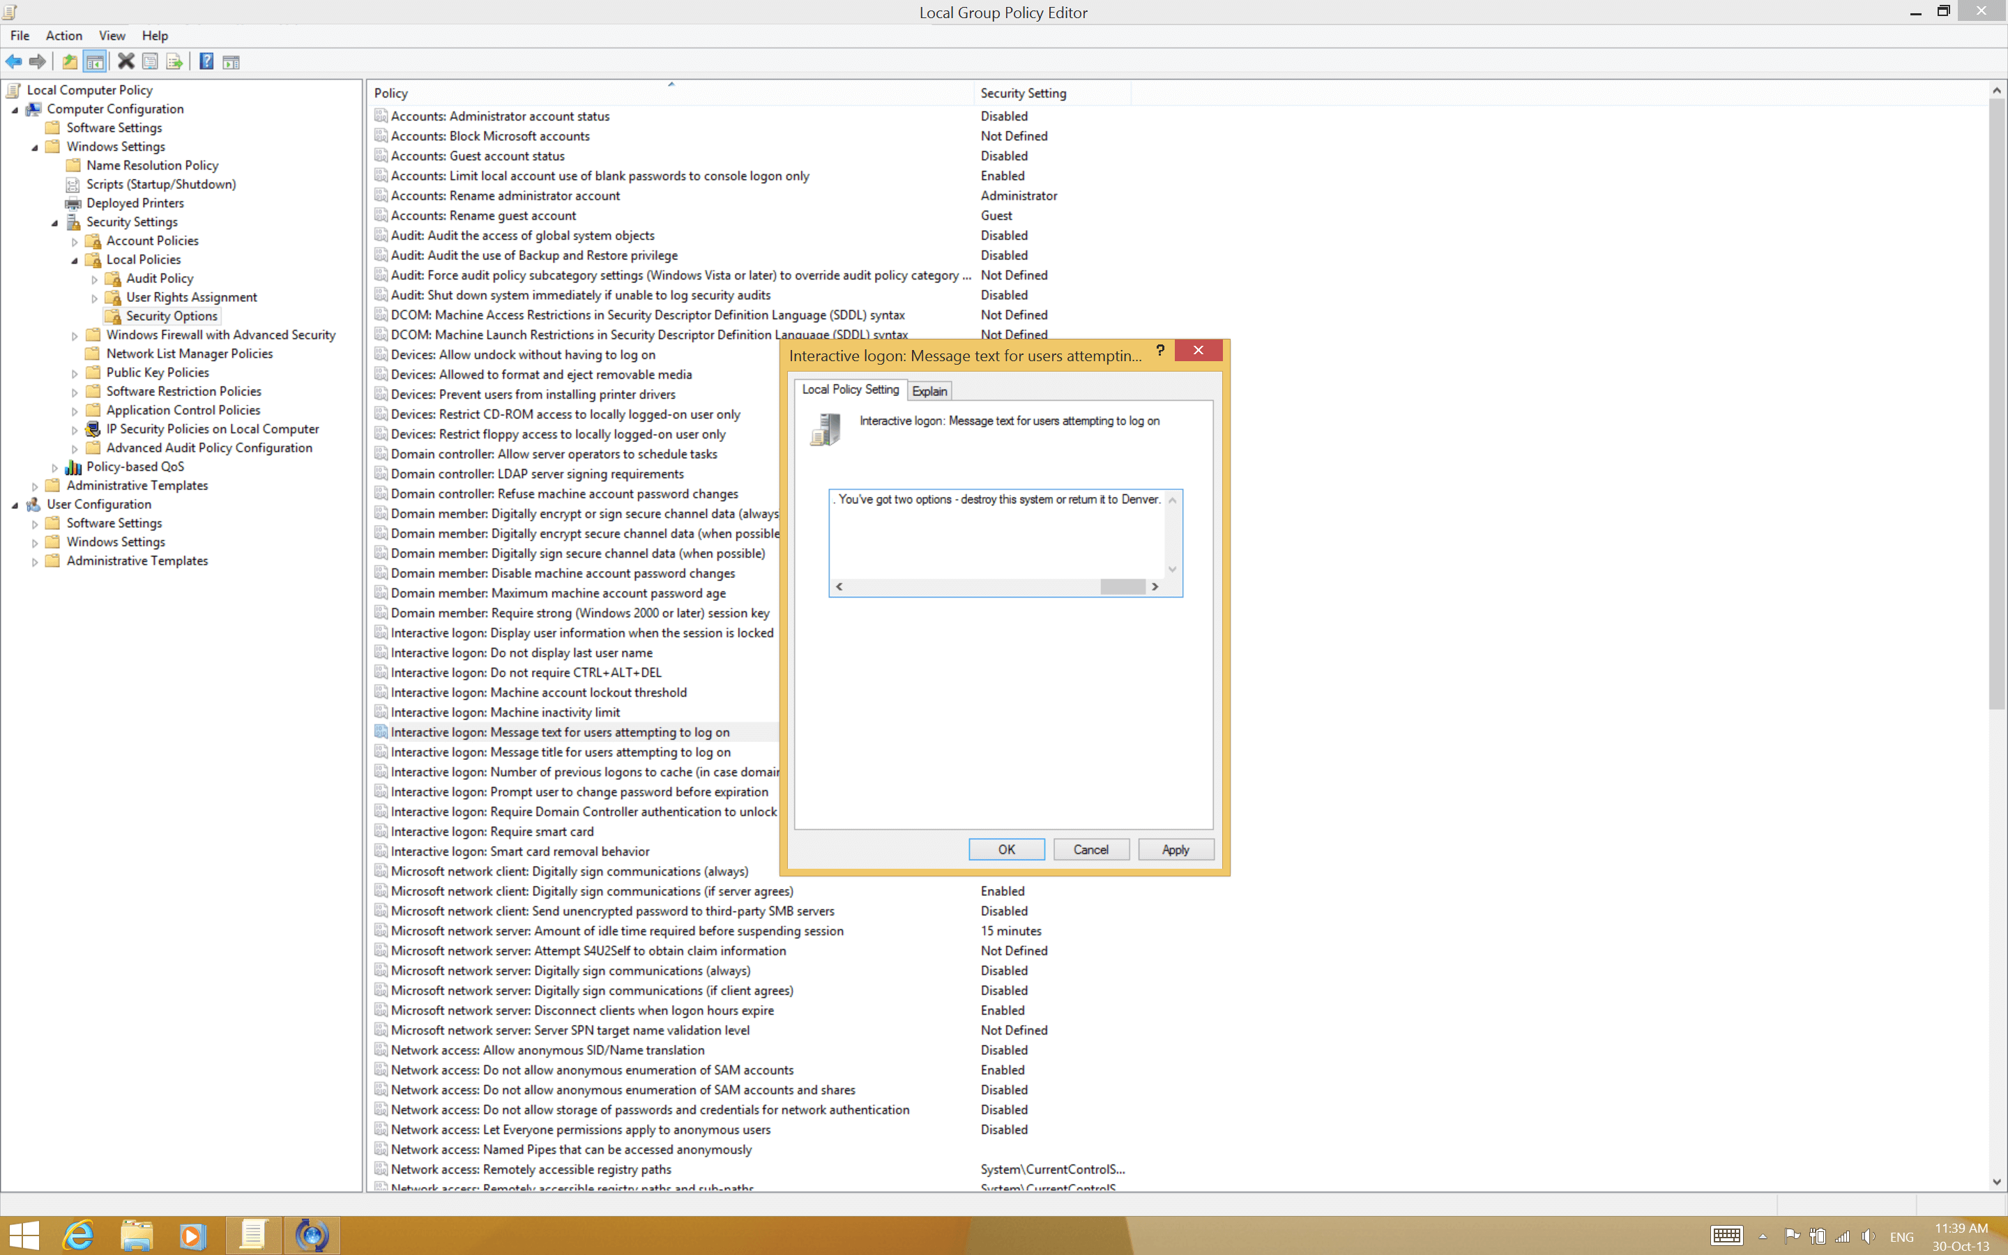Viewport: 2008px width, 1255px height.
Task: Expand Windows Firewall with Advanced Security
Action: pyautogui.click(x=75, y=335)
